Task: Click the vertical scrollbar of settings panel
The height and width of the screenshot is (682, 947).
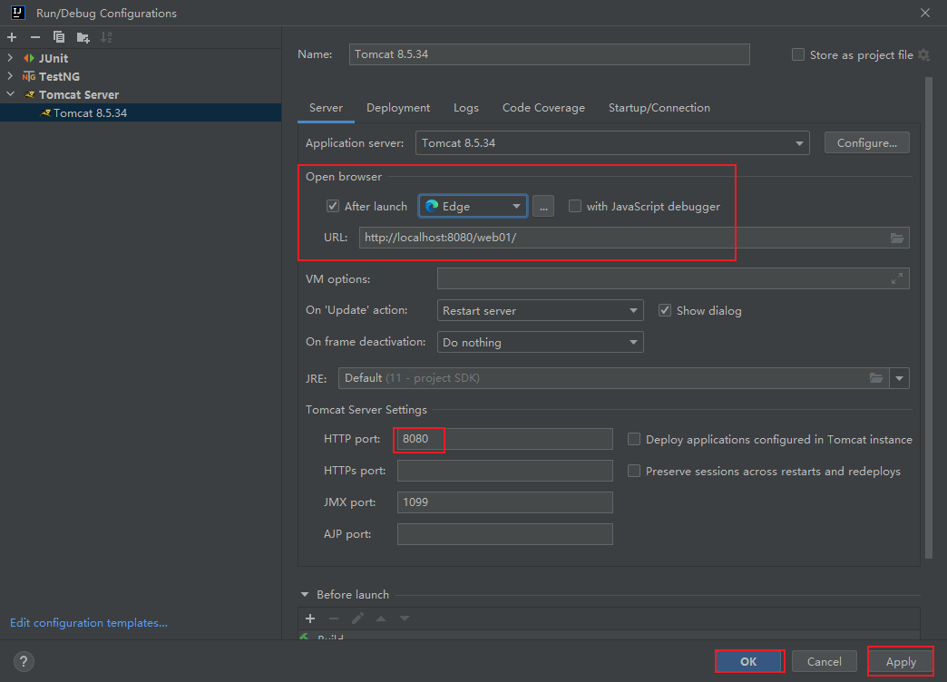Action: click(x=929, y=317)
